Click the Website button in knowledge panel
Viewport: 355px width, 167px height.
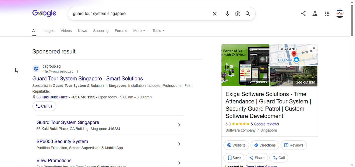point(236,145)
